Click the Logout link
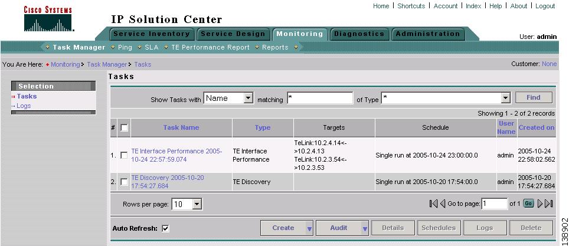The width and height of the screenshot is (569, 246). point(545,6)
